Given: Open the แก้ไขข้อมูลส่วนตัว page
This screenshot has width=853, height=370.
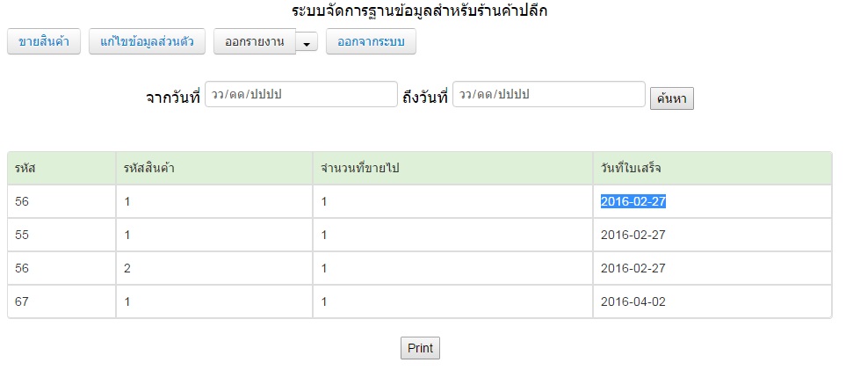Looking at the screenshot, I should click(148, 42).
